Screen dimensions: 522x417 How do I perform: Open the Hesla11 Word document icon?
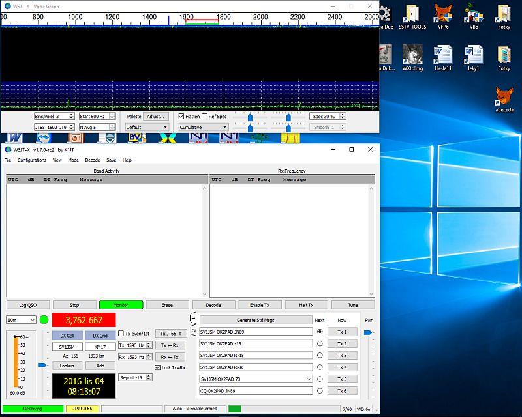coord(443,58)
